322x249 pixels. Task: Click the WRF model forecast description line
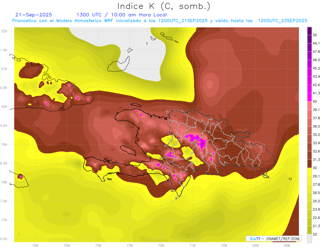160,21
